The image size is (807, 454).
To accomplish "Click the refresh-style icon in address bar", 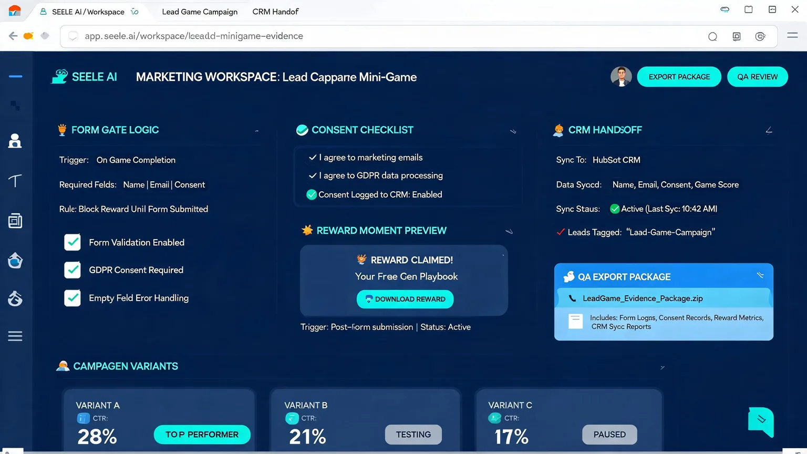I will [760, 36].
